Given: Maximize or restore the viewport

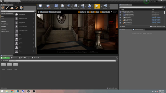Looking at the screenshot, I should tap(112, 12).
